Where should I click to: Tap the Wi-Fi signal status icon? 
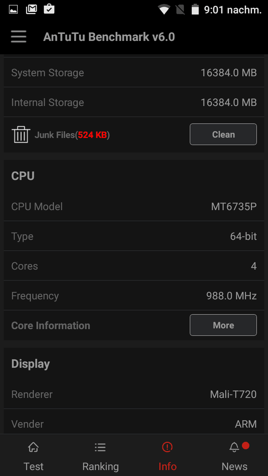164,10
